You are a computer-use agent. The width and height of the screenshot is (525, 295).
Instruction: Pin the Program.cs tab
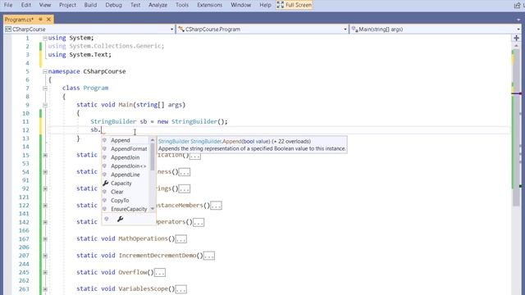tap(40, 20)
